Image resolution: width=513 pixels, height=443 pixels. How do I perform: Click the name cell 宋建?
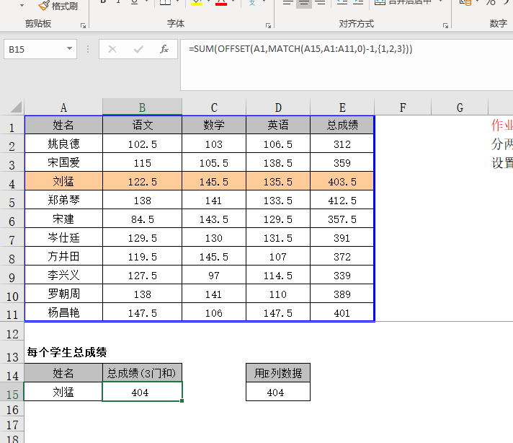tap(63, 219)
